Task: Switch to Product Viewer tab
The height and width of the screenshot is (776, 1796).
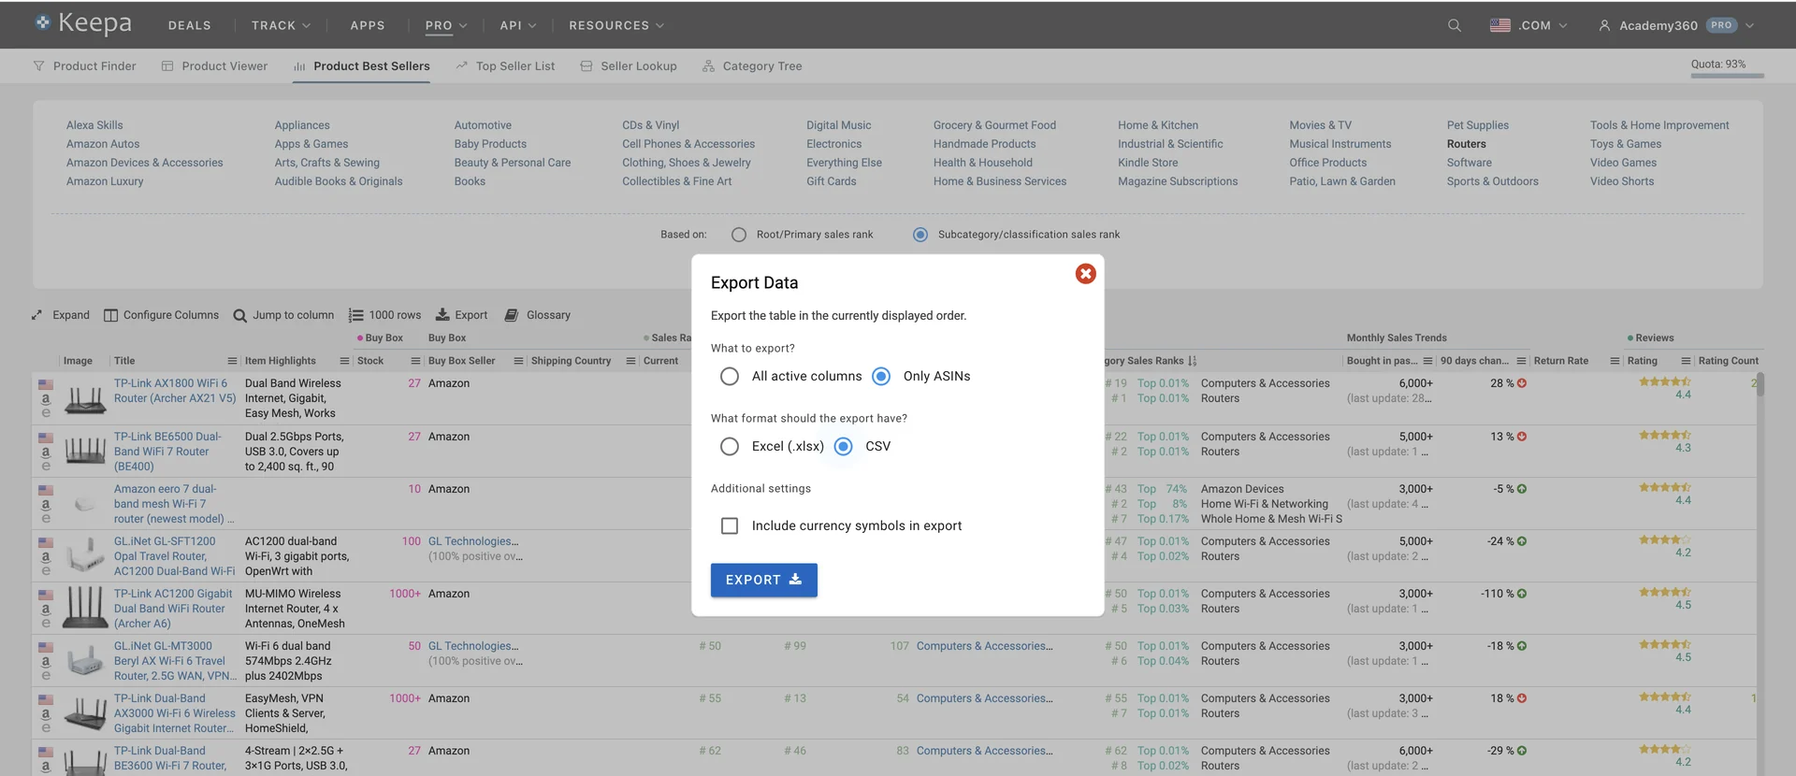Action: pyautogui.click(x=214, y=66)
